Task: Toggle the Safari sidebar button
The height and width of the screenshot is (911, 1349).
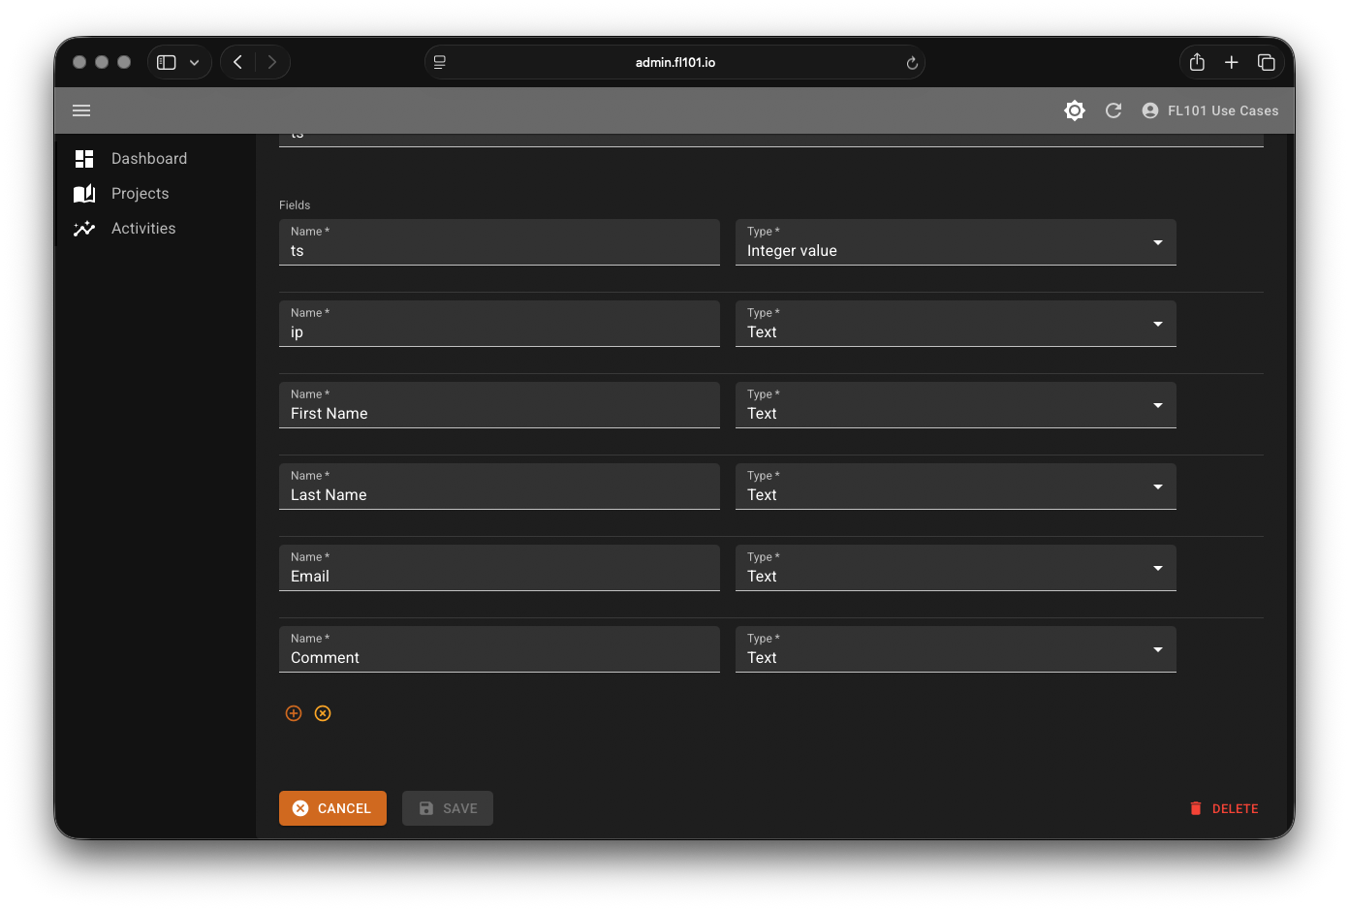Action: (167, 62)
